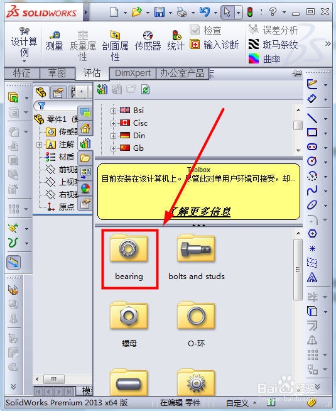This screenshot has height=411, width=336.
Task: Expand the Gb standard node
Action: tap(113, 148)
